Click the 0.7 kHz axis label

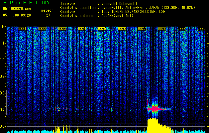click(x=3, y=110)
